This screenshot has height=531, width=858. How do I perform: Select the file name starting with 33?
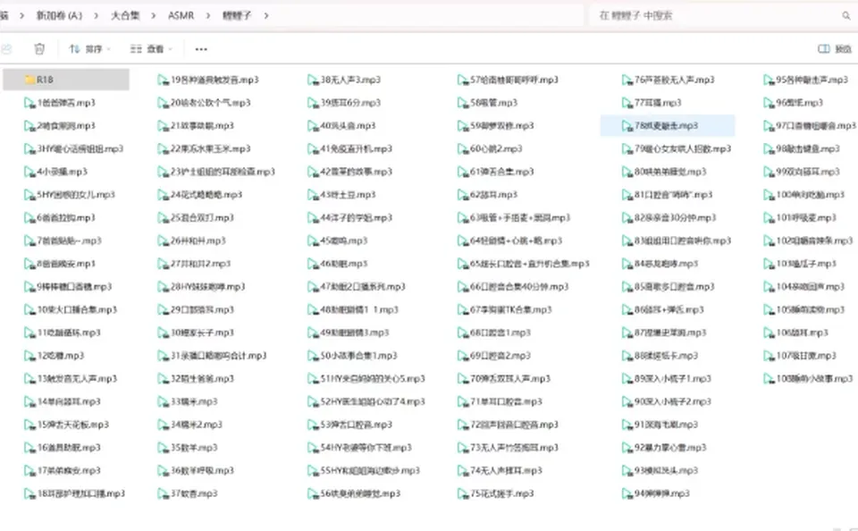[x=194, y=401]
